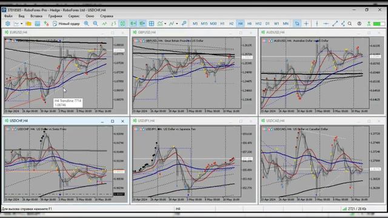
Task: Select the crosshair tool
Action: click(x=306, y=24)
